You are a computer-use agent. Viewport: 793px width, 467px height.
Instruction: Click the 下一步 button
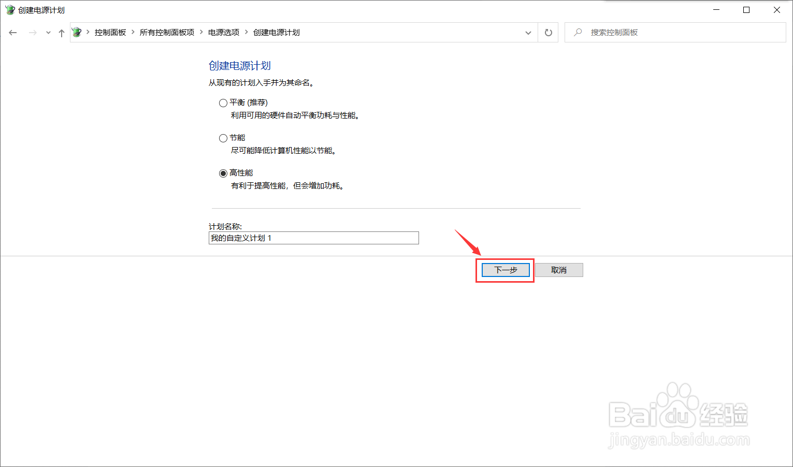point(505,270)
